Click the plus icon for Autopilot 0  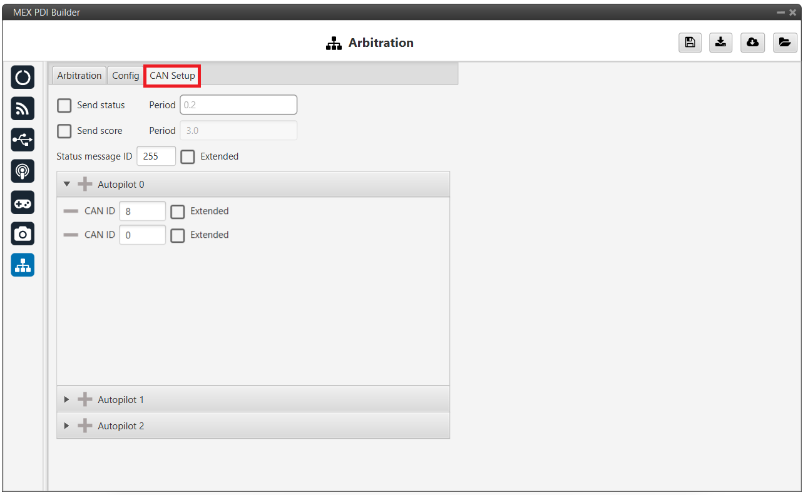84,185
